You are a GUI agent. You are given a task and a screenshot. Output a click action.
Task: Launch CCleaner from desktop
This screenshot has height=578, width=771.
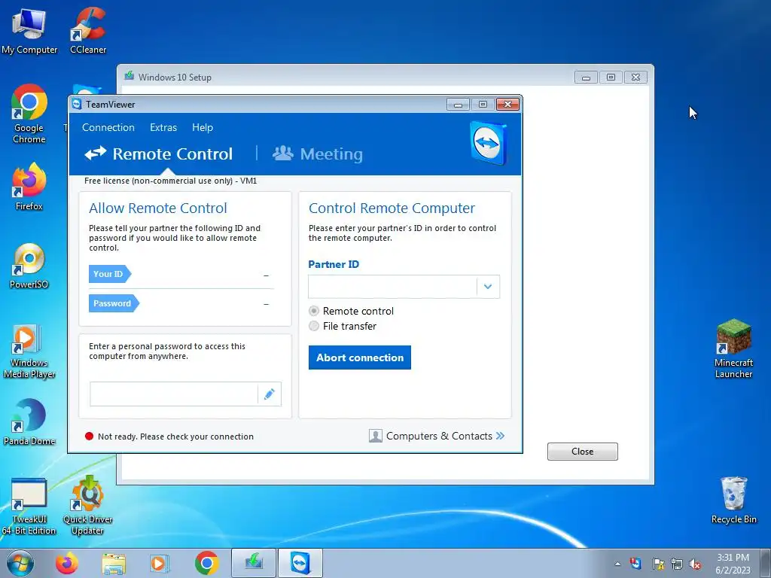(x=88, y=30)
